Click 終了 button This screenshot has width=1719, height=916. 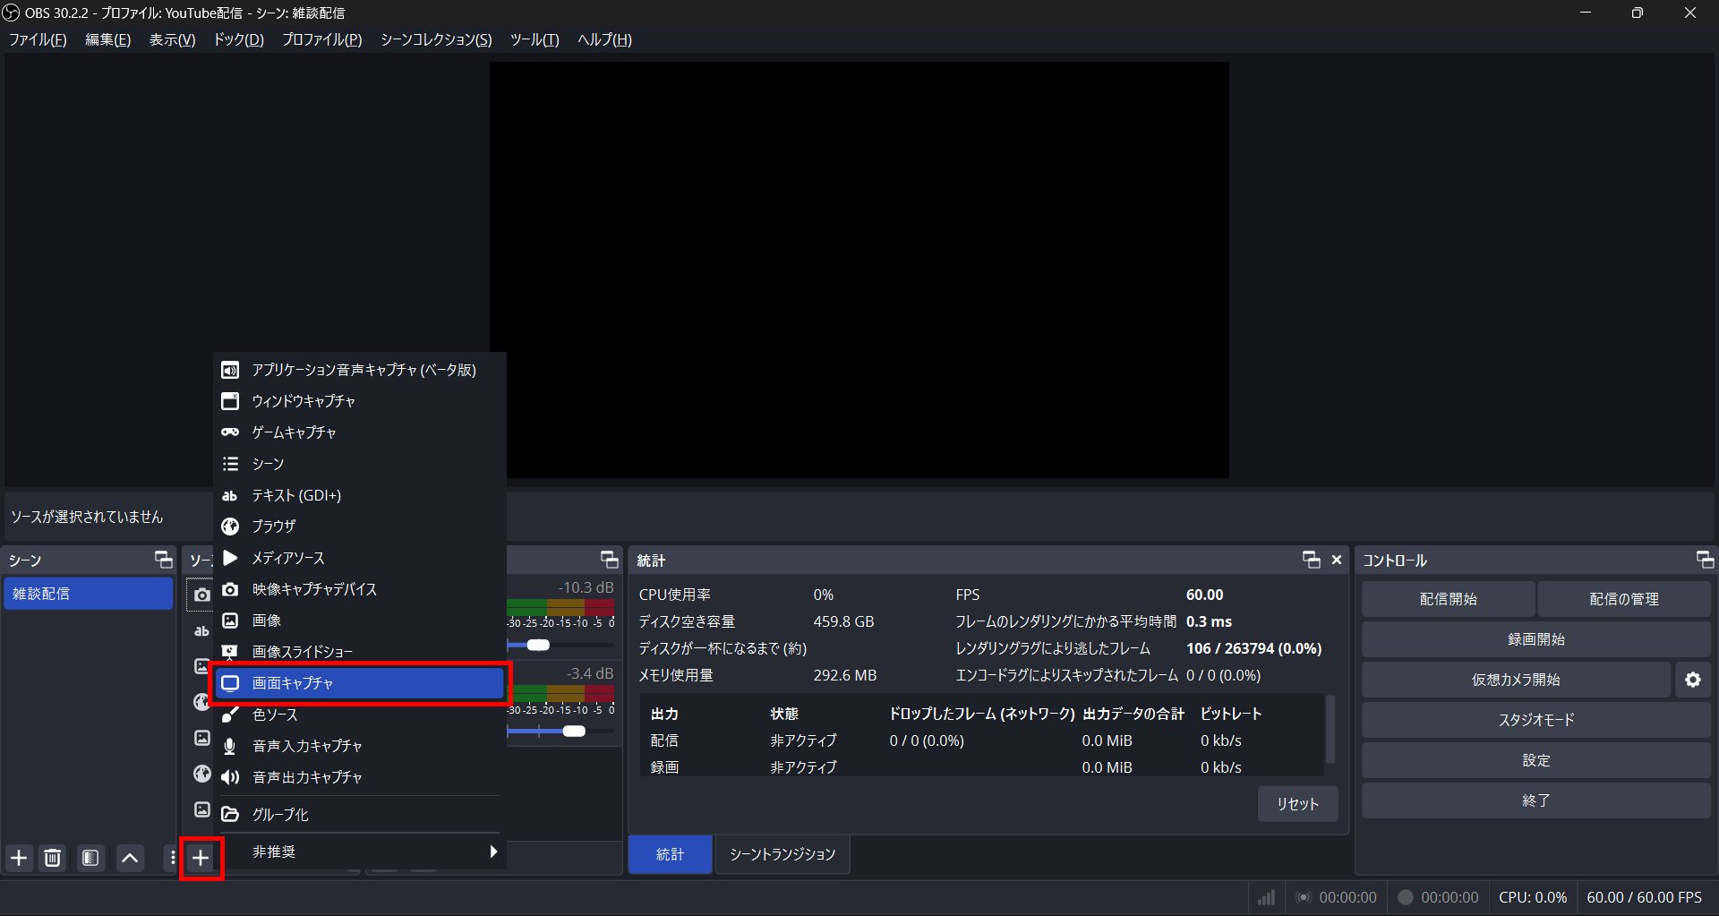[x=1536, y=800]
